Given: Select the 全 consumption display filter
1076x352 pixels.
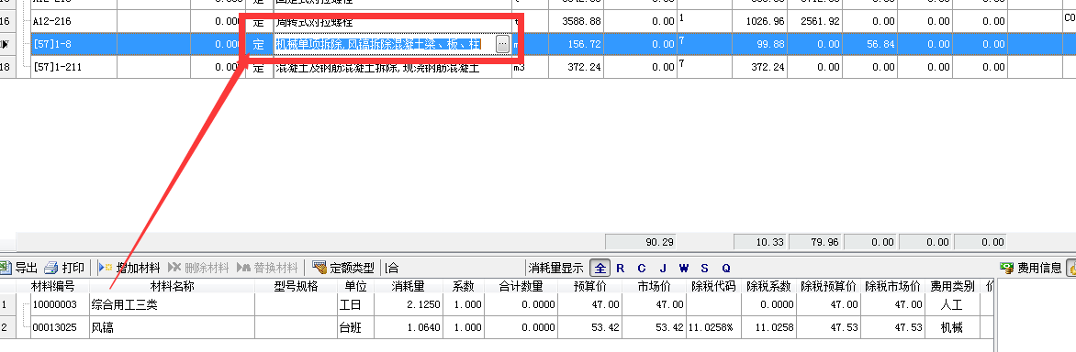Looking at the screenshot, I should [x=600, y=268].
